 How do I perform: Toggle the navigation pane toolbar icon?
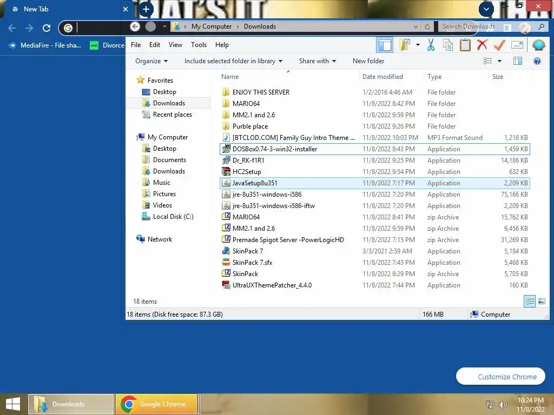tap(385, 45)
